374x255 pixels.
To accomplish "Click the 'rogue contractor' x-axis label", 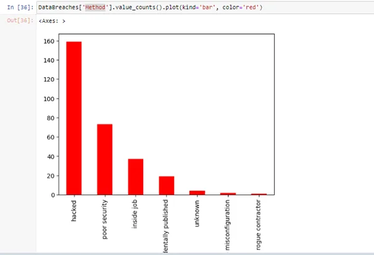I will (x=259, y=225).
